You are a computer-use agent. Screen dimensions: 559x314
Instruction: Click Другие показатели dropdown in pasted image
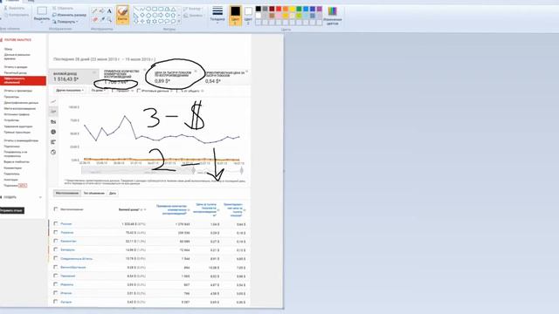pyautogui.click(x=70, y=91)
